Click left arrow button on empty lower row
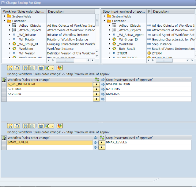 coord(102,147)
